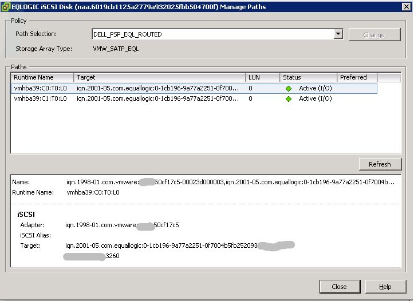
Task: Click green status diamond for vmhba39:C1:T0:L0
Action: (x=289, y=99)
